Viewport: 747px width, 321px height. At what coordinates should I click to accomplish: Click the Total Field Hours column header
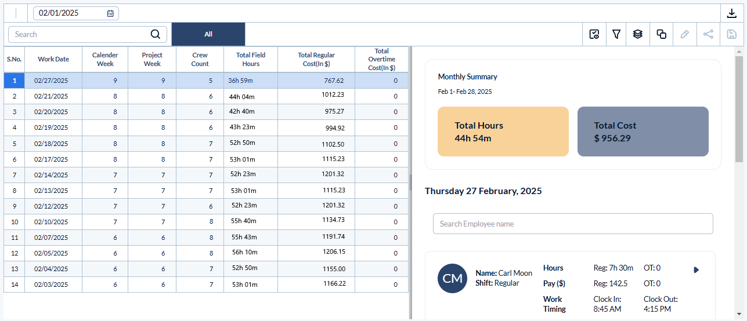[x=251, y=59]
